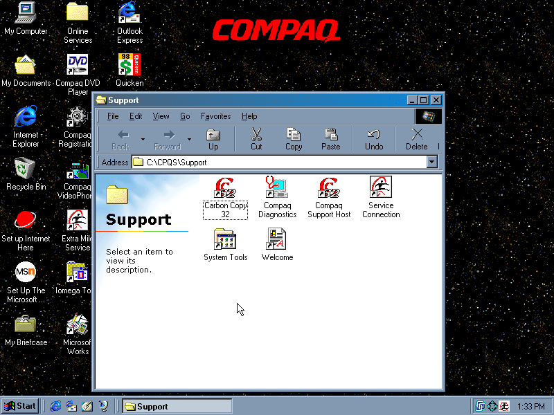Click Show Desktop in Quick Launch
The width and height of the screenshot is (554, 415).
coord(87,406)
